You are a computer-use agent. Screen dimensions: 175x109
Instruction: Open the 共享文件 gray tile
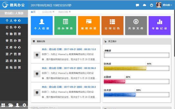[x=136, y=26]
